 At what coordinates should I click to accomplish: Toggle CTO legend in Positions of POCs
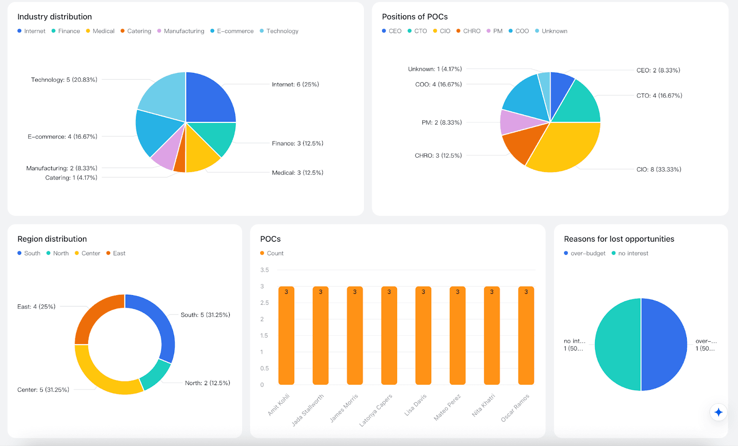click(417, 31)
